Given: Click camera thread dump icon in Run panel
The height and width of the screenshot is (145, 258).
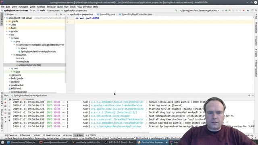Looking at the screenshot, I should tap(5, 106).
